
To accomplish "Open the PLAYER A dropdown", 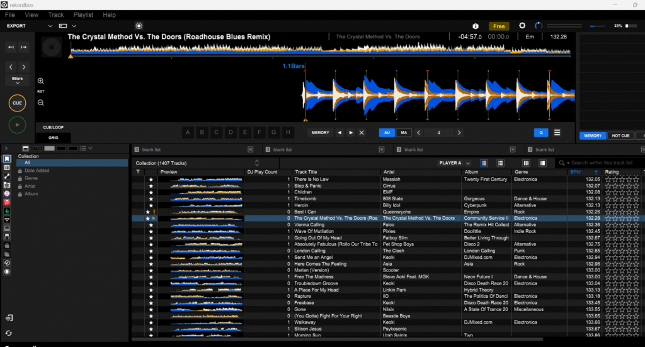I will coord(455,163).
